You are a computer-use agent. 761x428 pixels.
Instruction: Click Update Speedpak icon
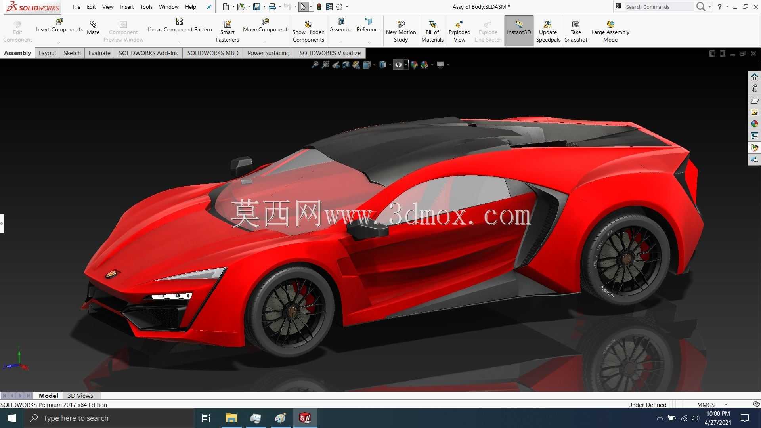[x=548, y=31]
